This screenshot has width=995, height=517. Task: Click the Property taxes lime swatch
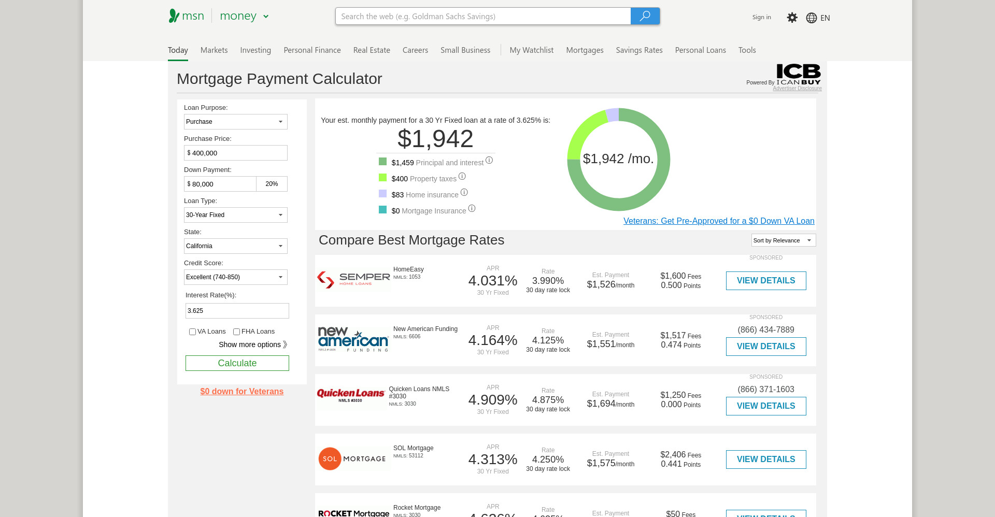point(382,178)
